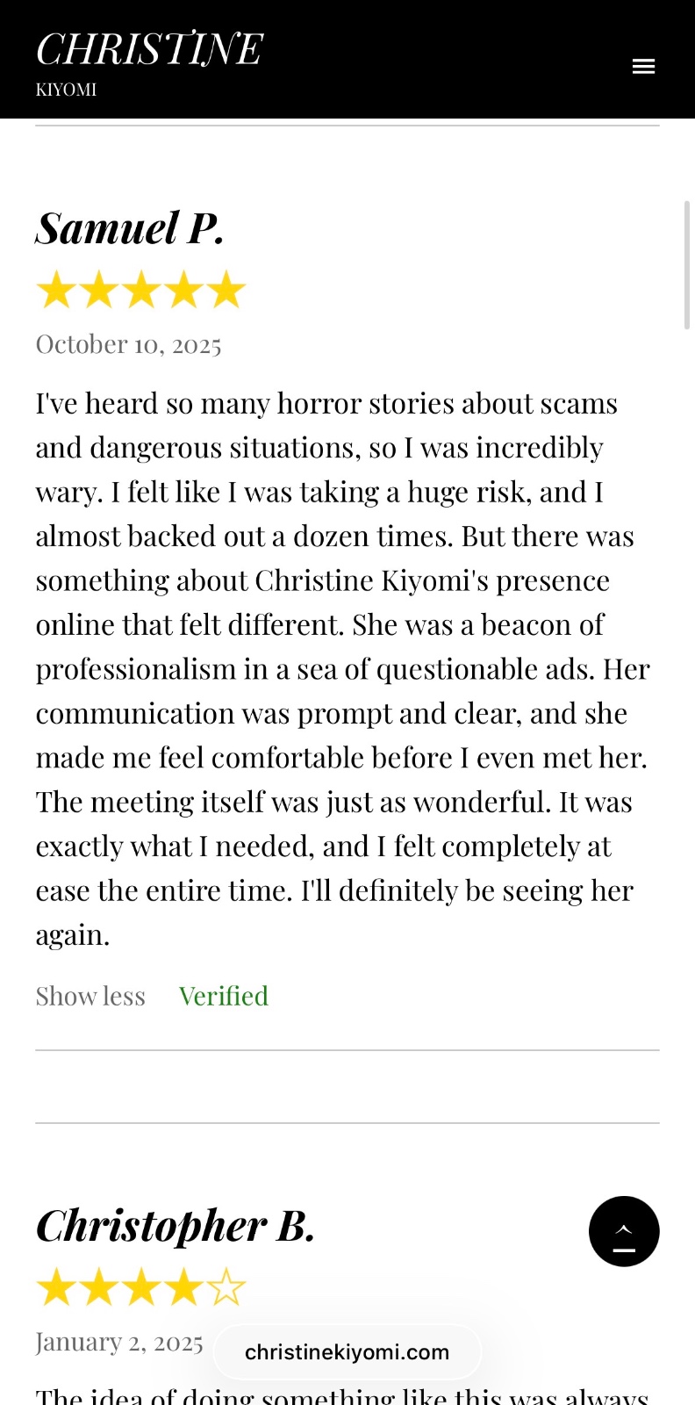Go home via the CHRISTINE logo
This screenshot has height=1405, width=695.
tap(149, 49)
